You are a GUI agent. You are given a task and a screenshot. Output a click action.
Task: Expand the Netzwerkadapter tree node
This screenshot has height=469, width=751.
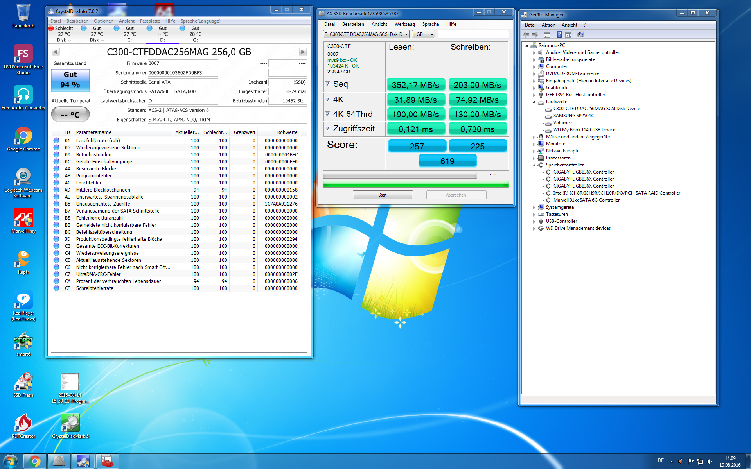pyautogui.click(x=534, y=151)
